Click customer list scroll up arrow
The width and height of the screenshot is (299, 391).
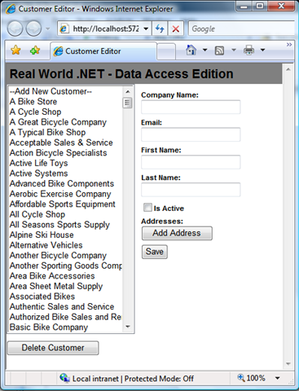(127, 91)
